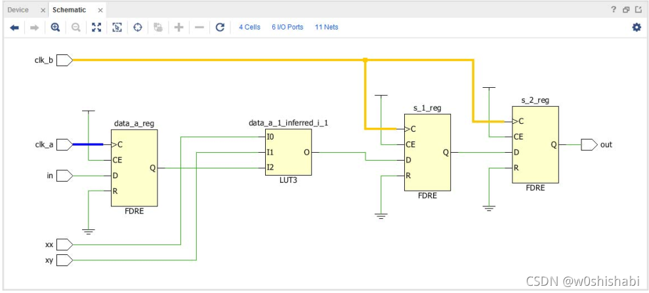Select the data_a_reg FDRE cell
649x293 pixels.
[134, 168]
